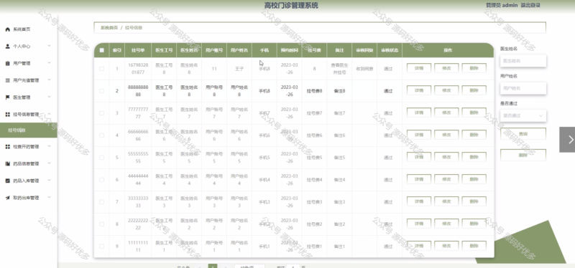Click the flag icon beside 医生管理
Viewport: 575px width, 268px height.
[8, 97]
